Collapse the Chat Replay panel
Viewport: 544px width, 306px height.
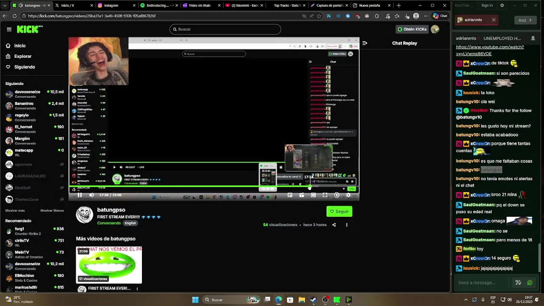(365, 43)
